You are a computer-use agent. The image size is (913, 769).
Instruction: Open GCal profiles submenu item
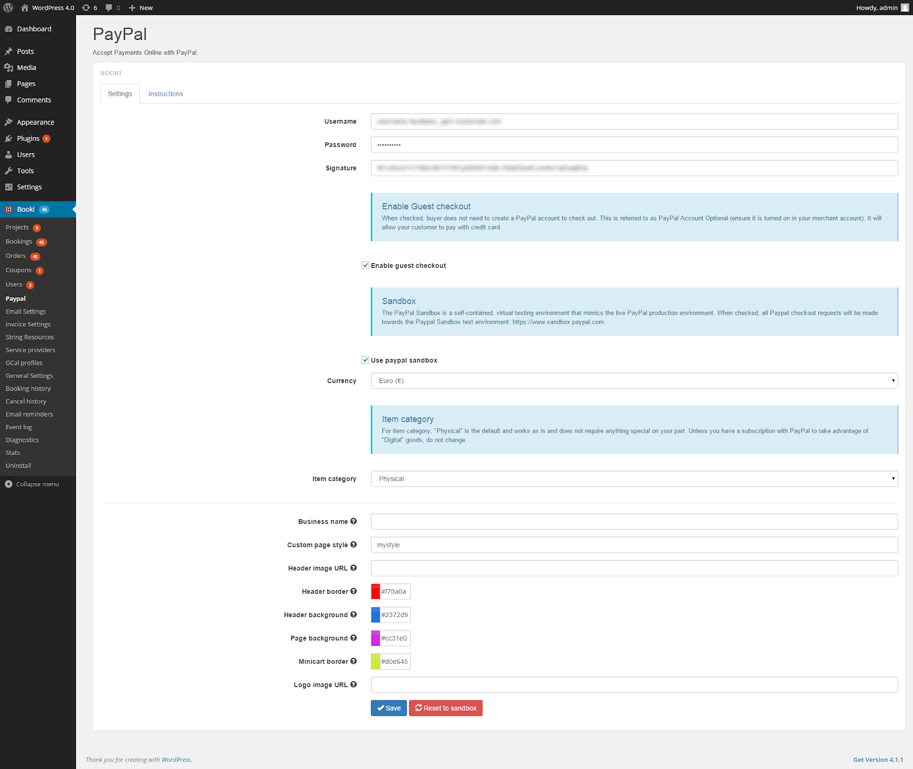coord(24,363)
